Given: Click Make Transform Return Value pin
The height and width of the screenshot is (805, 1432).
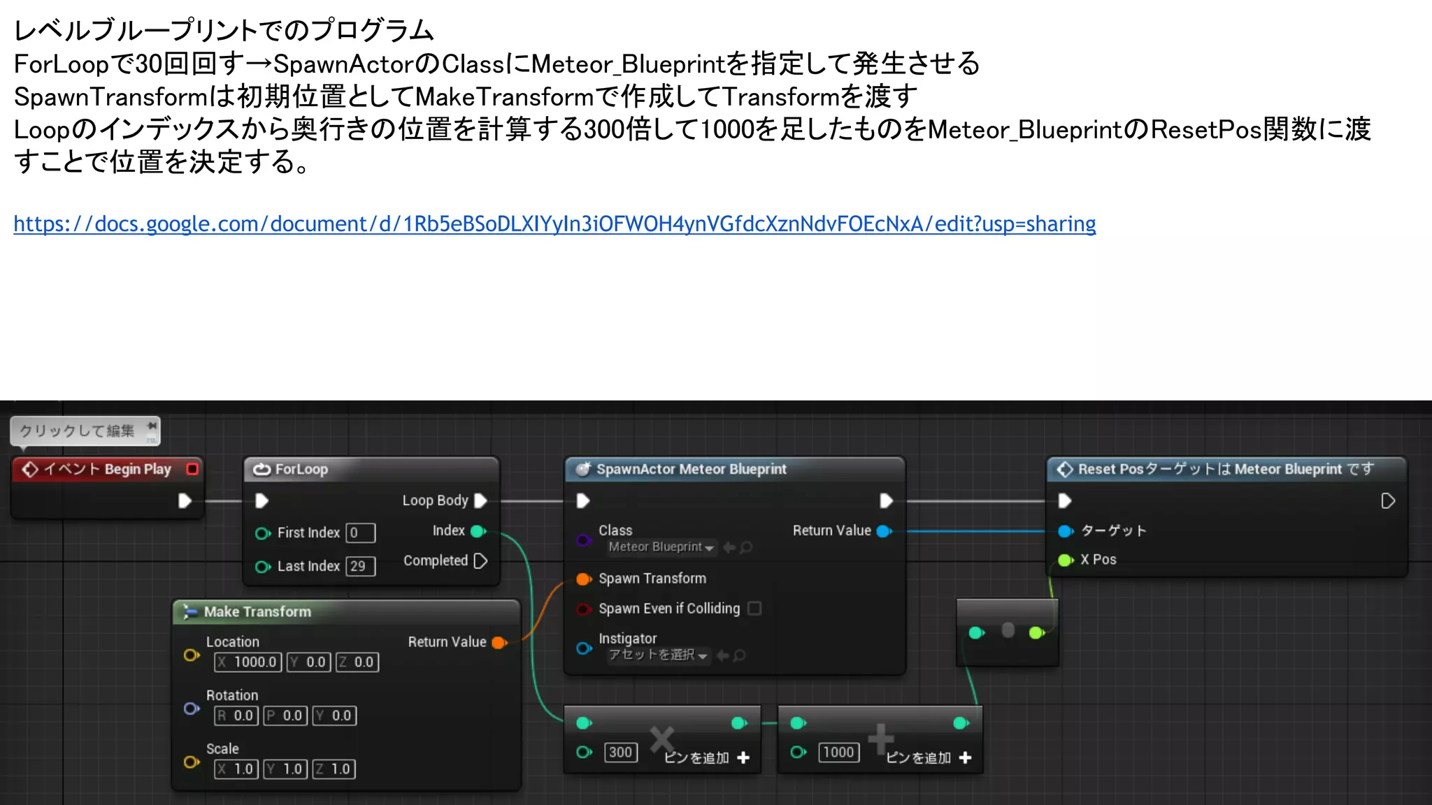Looking at the screenshot, I should 499,642.
